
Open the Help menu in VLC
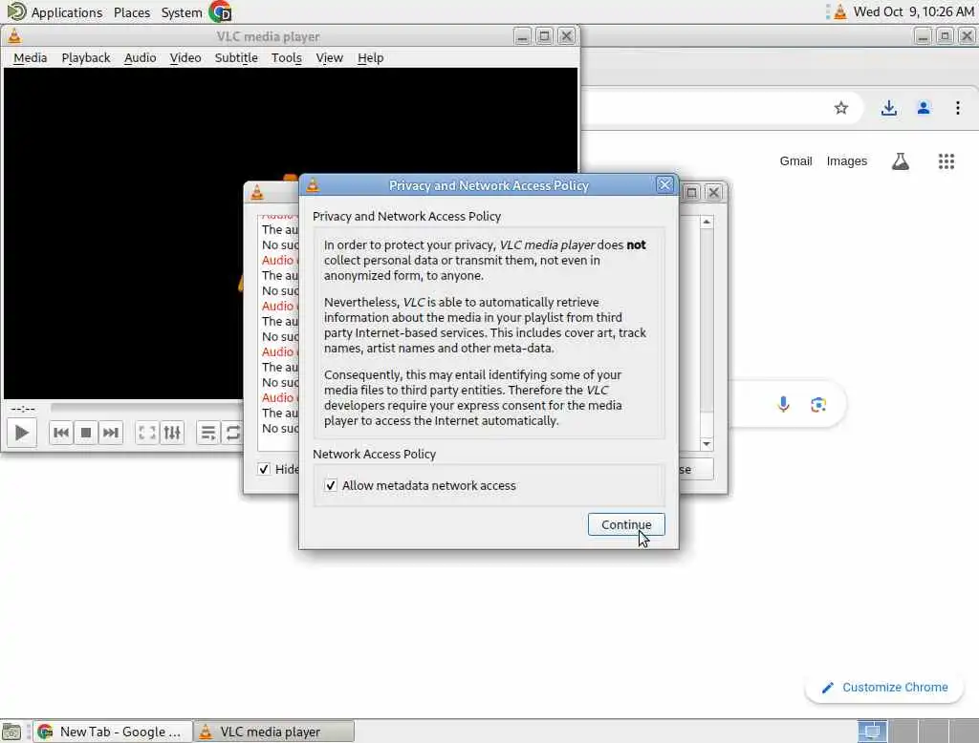click(370, 57)
